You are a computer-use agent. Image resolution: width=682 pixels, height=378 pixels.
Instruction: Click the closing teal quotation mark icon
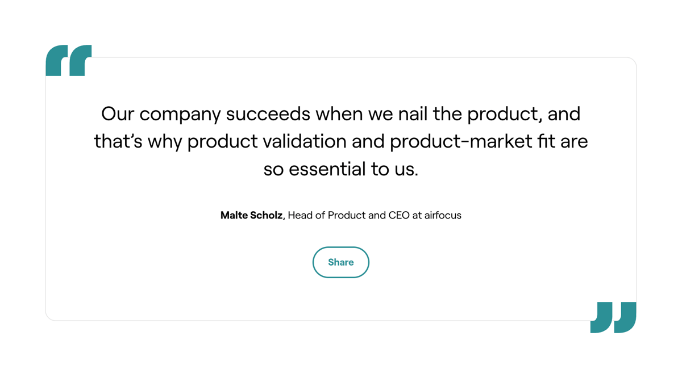[x=613, y=316]
